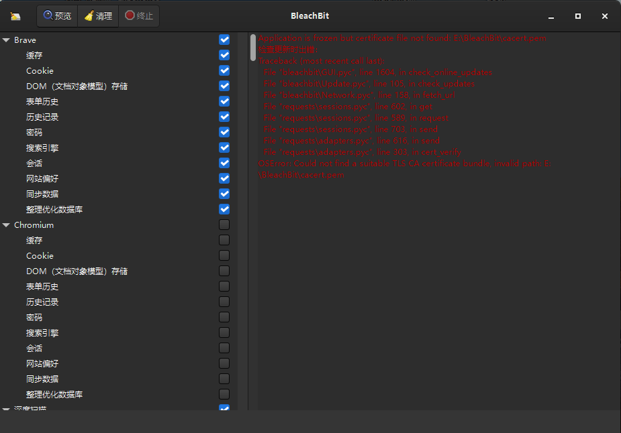
Task: Maximize the BleachBit window
Action: pos(578,16)
